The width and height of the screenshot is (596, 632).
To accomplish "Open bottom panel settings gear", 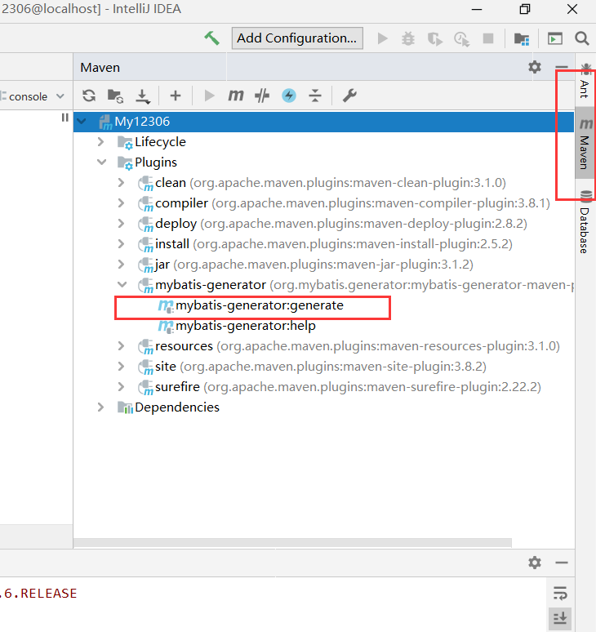I will pyautogui.click(x=535, y=563).
